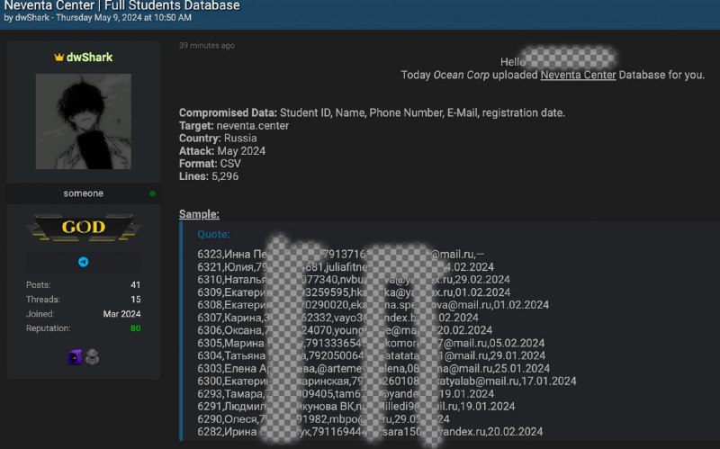Click the GOD rank banner
720x449 pixels.
point(84,227)
